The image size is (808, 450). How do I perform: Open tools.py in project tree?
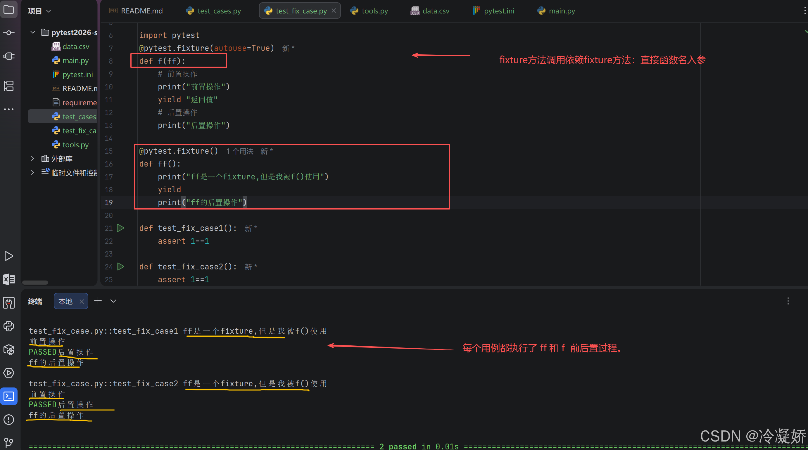[x=70, y=145]
